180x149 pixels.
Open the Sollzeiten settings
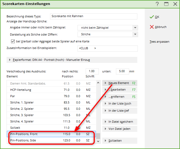point(120,141)
